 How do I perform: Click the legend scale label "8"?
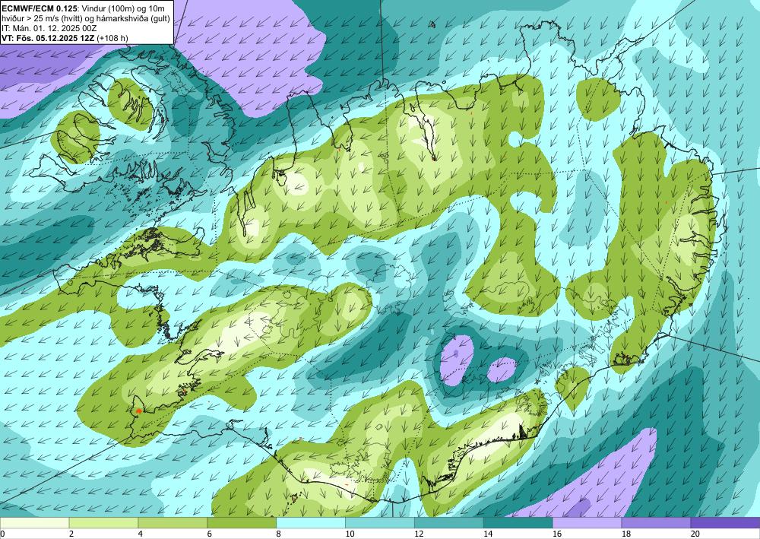tap(279, 534)
